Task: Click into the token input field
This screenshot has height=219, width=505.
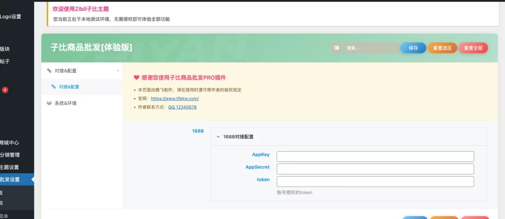Action: coord(375,182)
